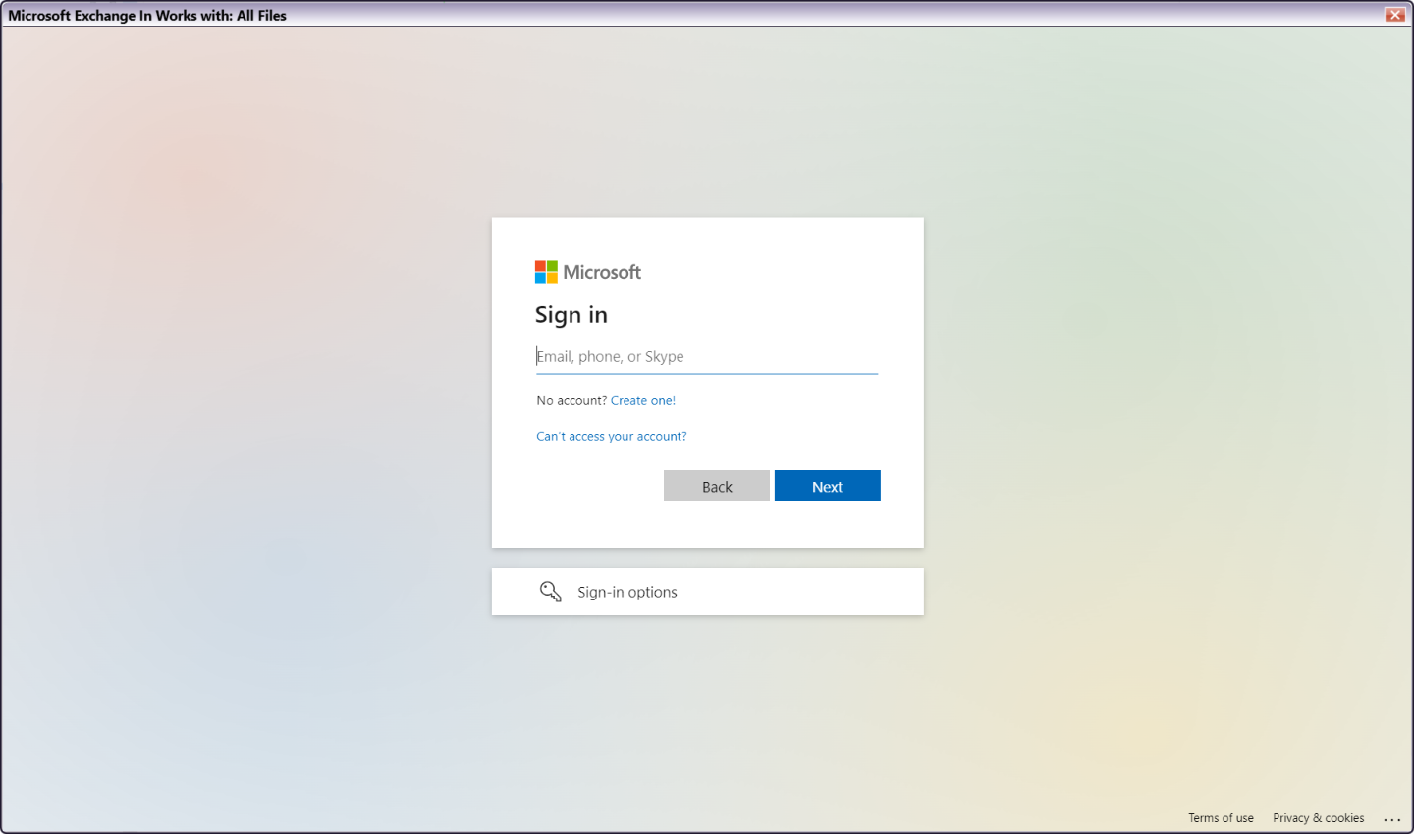
Task: Open the Terms of use link
Action: 1221,818
